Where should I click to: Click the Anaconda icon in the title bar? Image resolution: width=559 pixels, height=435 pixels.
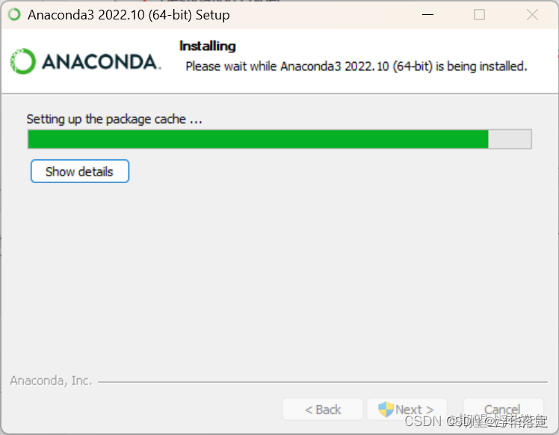click(15, 15)
